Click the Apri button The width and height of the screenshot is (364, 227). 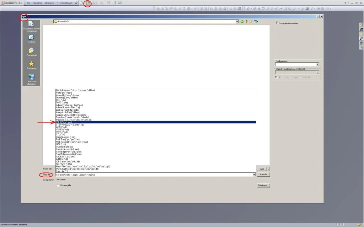point(262,169)
